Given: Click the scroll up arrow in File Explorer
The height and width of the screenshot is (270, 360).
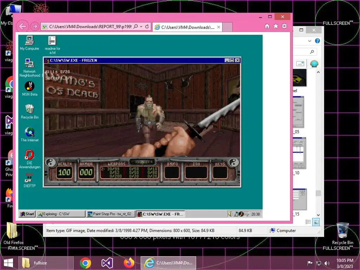Looking at the screenshot, I should (318, 72).
